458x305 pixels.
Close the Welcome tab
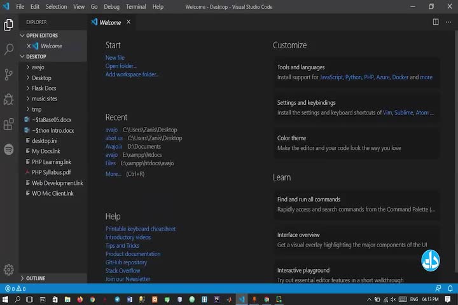[128, 22]
